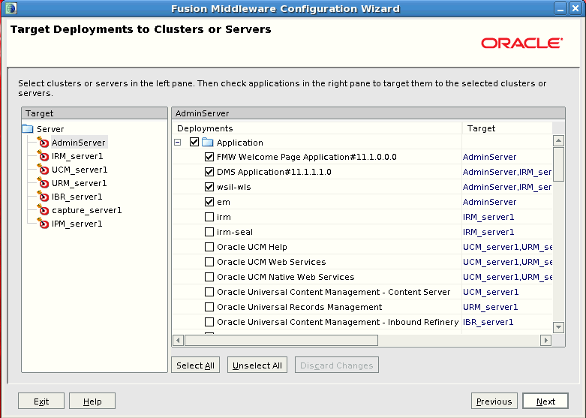
Task: Check the Inbound Refinery deployment checkbox
Action: (209, 322)
